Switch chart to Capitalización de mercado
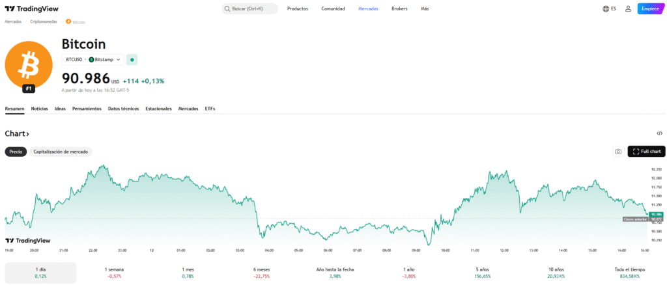667x285 pixels. point(61,152)
